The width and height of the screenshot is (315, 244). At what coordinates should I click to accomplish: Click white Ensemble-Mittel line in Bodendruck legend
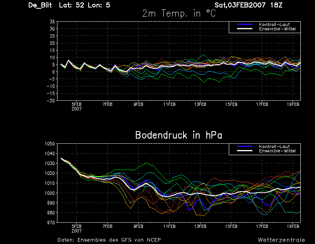[245, 151]
